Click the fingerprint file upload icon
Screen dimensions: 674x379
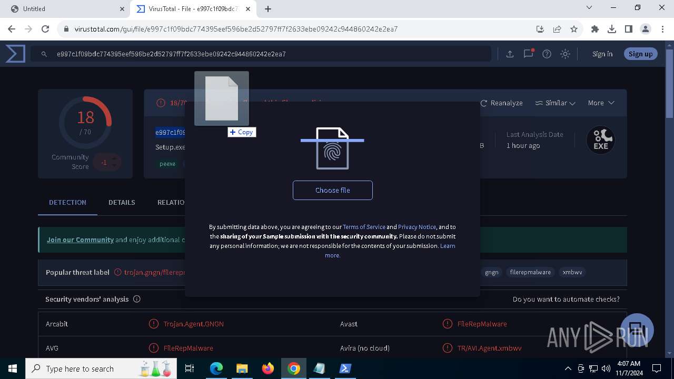point(332,148)
